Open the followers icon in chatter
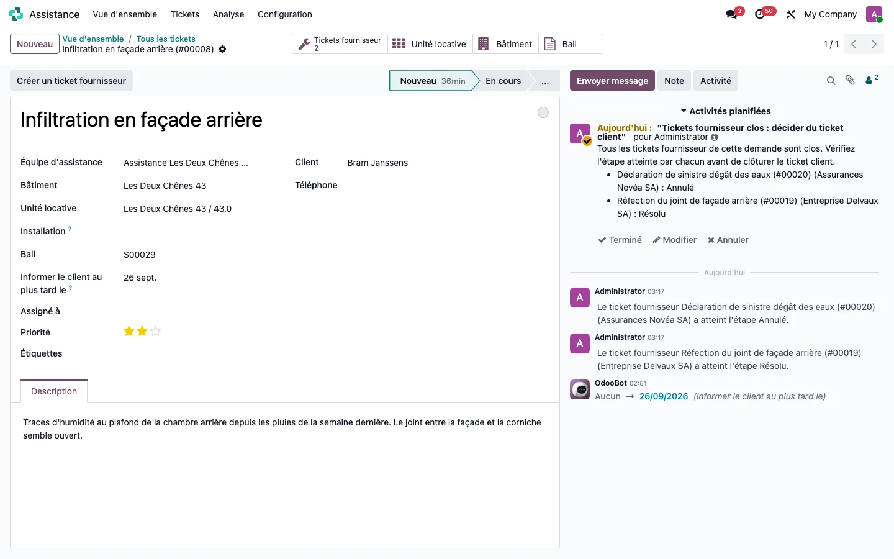 click(x=872, y=80)
